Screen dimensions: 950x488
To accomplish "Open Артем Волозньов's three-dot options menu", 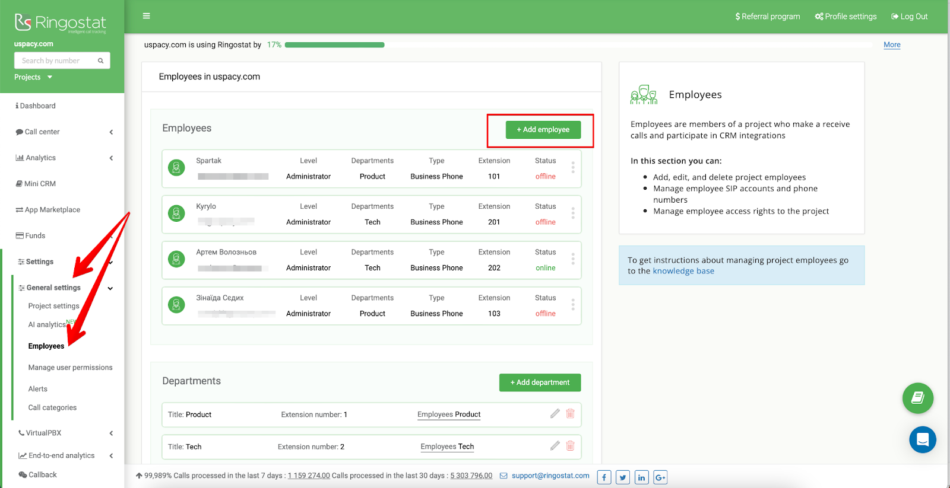I will pos(573,259).
